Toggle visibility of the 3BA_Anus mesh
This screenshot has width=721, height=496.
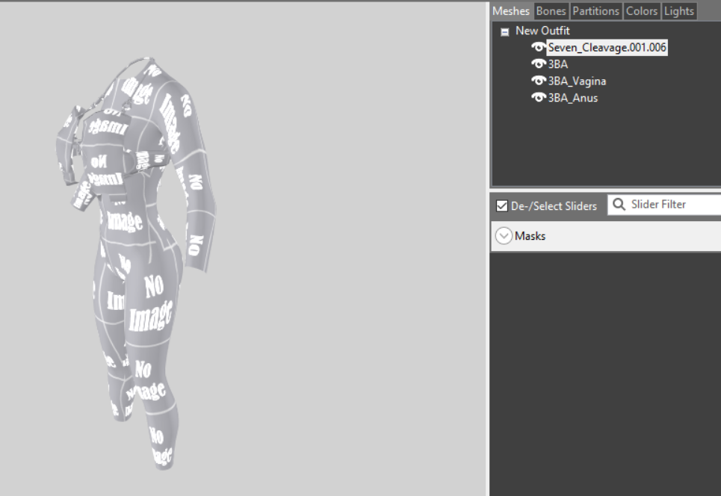coord(539,97)
